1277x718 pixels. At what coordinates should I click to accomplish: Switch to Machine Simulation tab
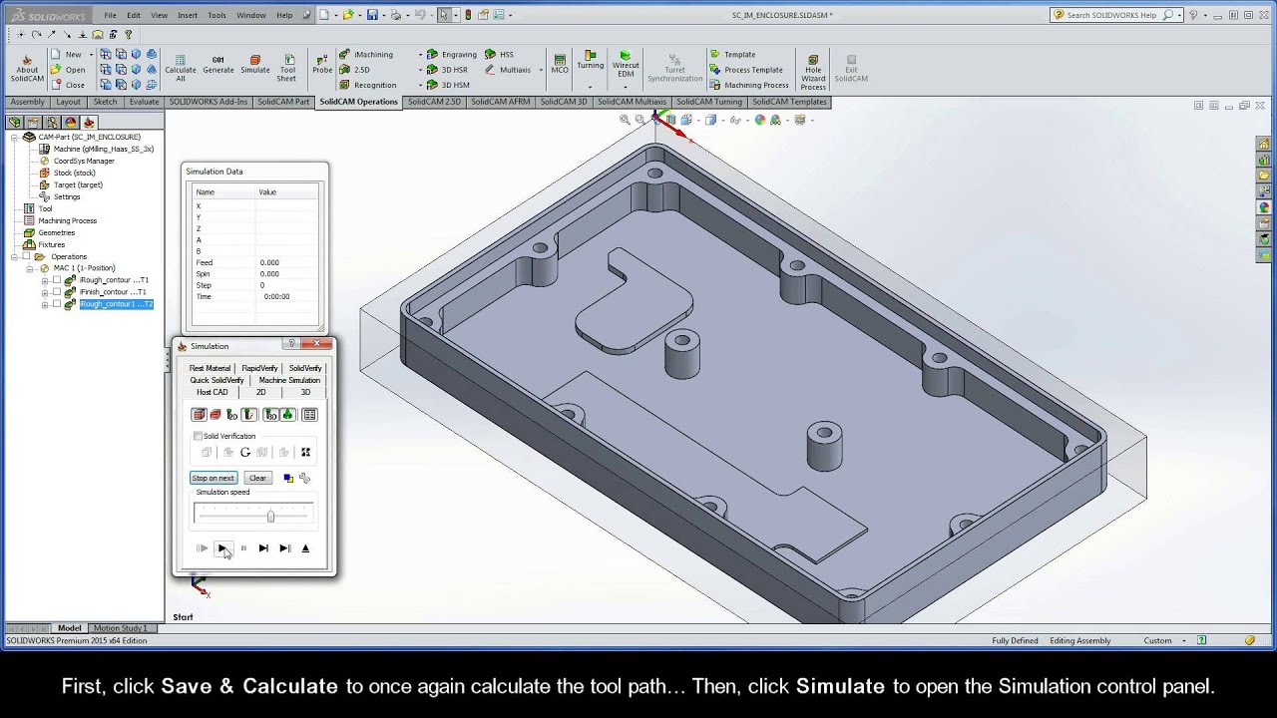tap(289, 380)
